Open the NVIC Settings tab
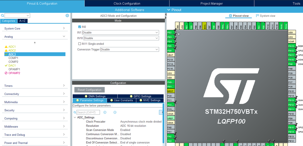The width and height of the screenshot is (303, 146). click(150, 100)
